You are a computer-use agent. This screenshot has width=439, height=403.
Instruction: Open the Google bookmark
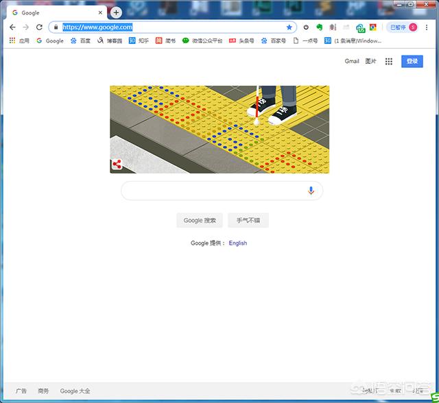pyautogui.click(x=50, y=40)
